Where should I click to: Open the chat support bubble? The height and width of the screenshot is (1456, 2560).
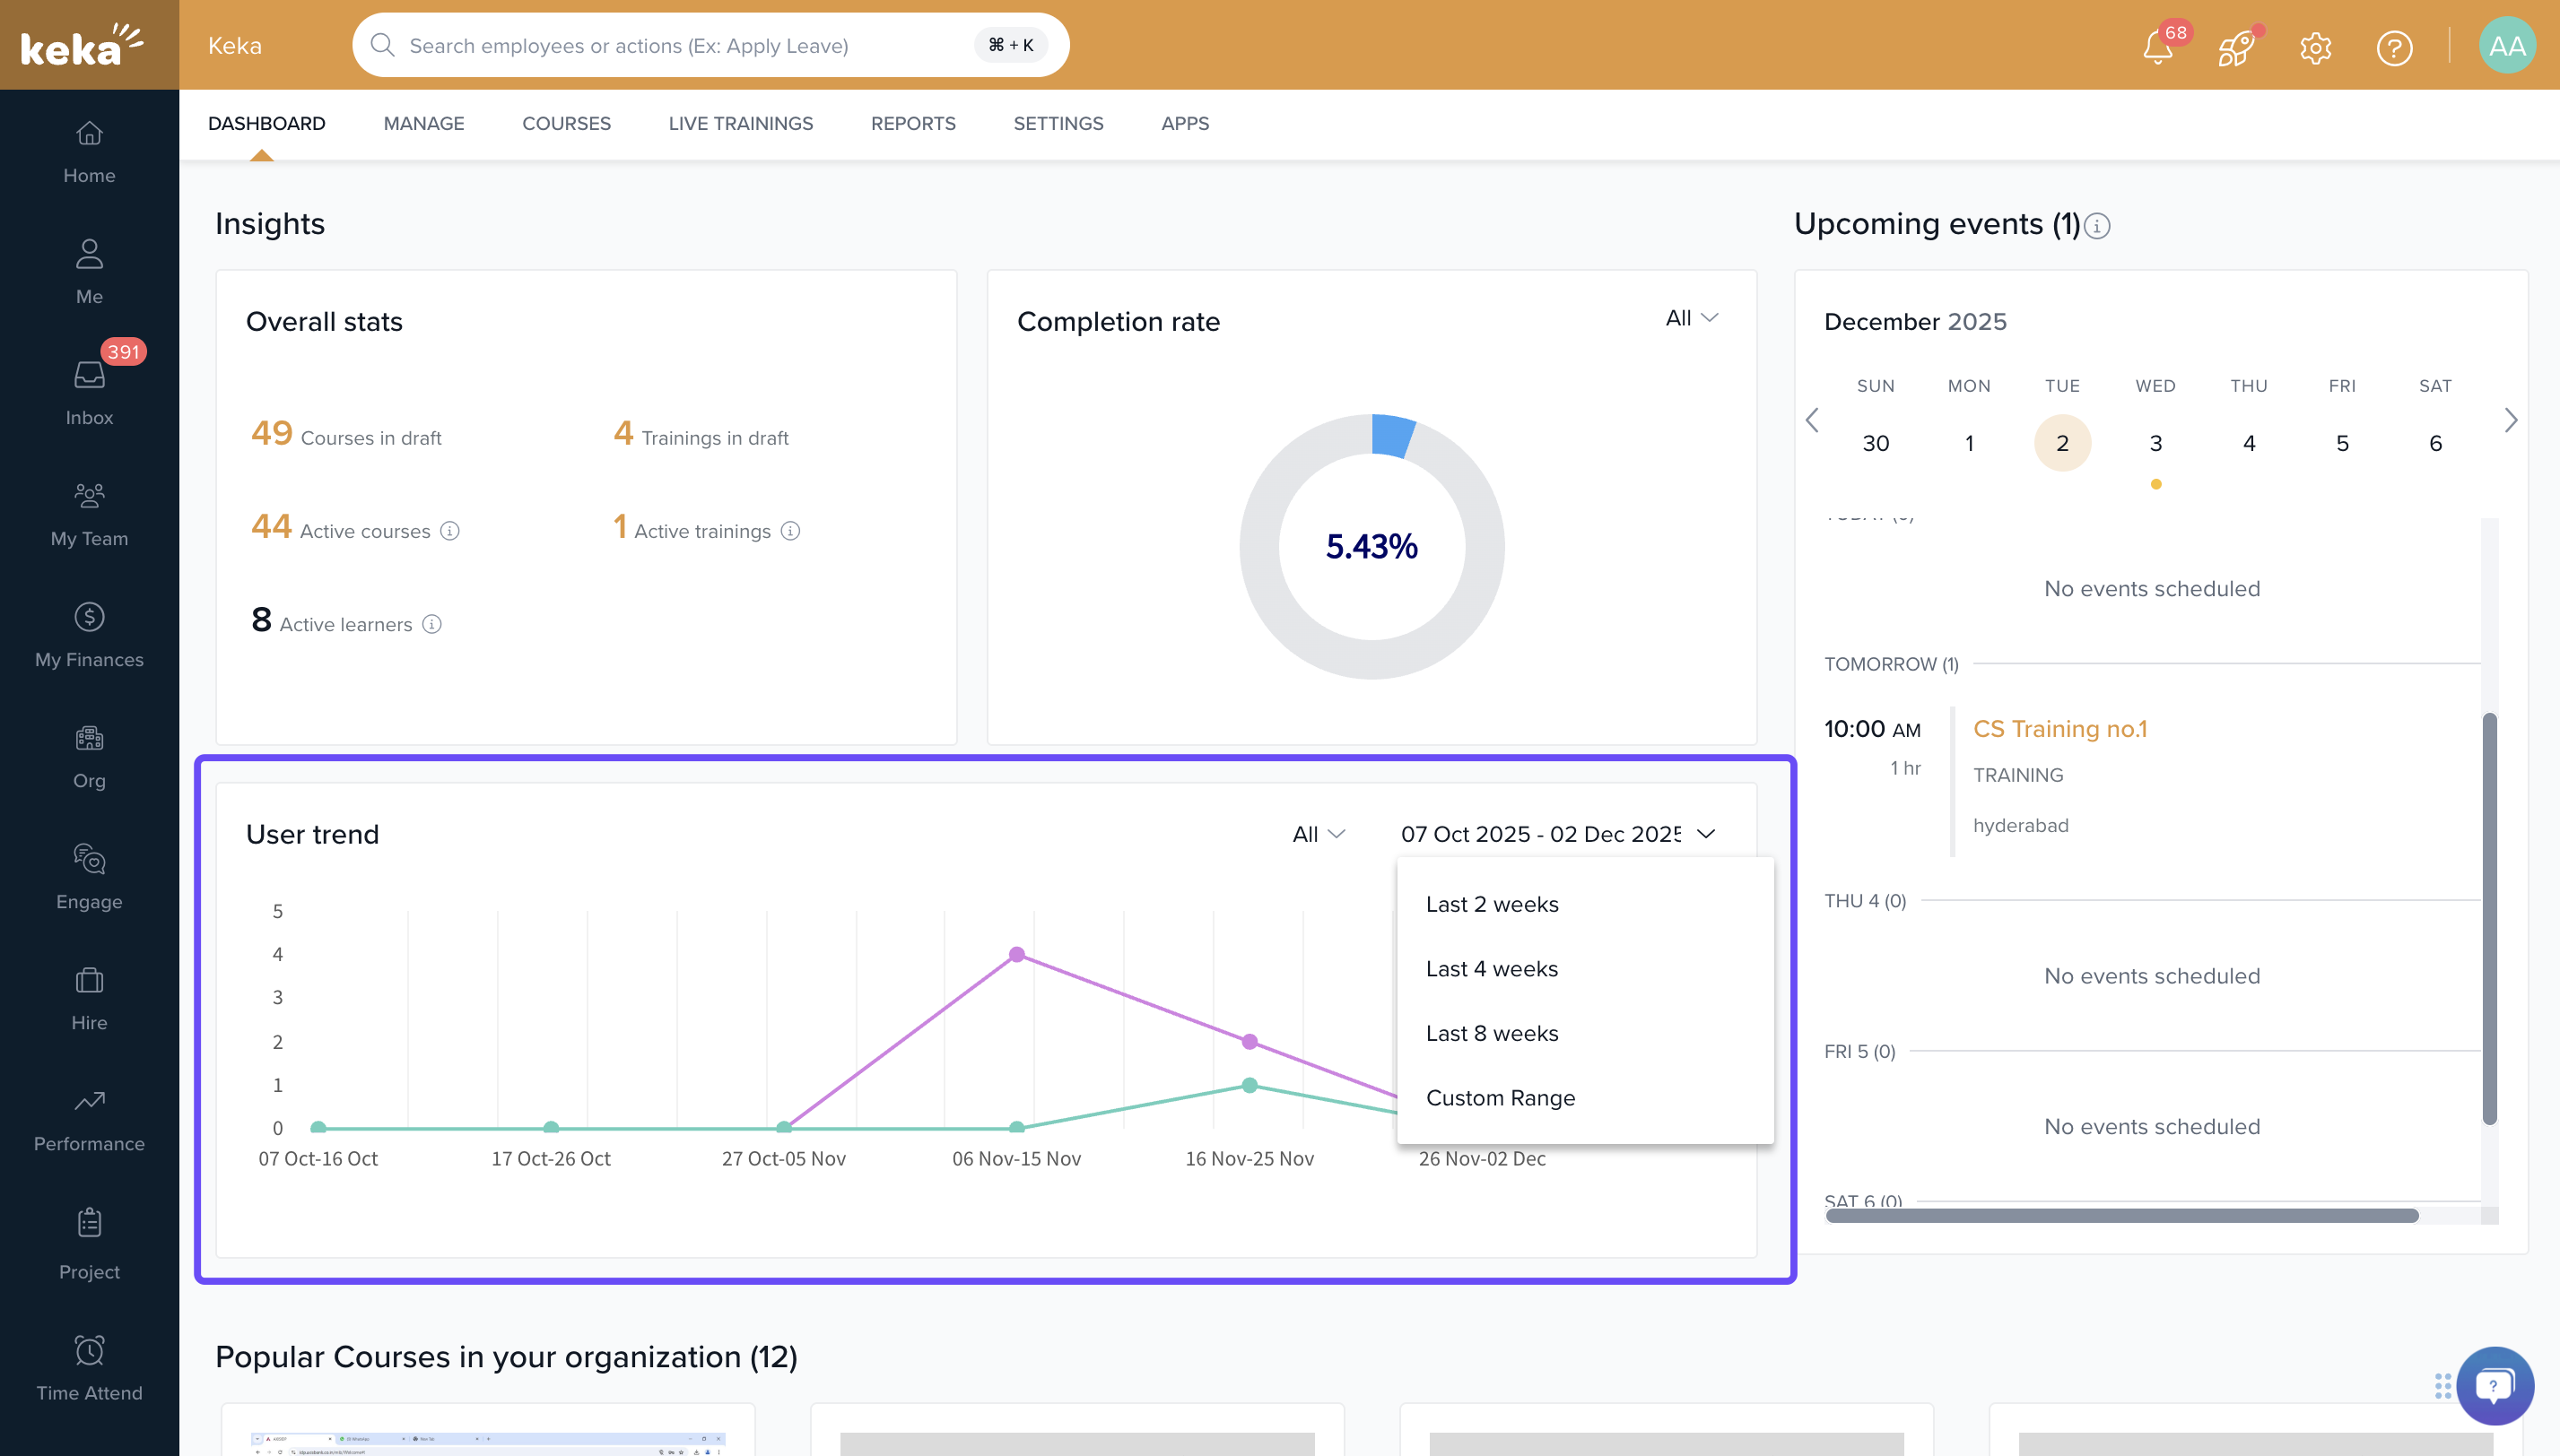[x=2494, y=1385]
